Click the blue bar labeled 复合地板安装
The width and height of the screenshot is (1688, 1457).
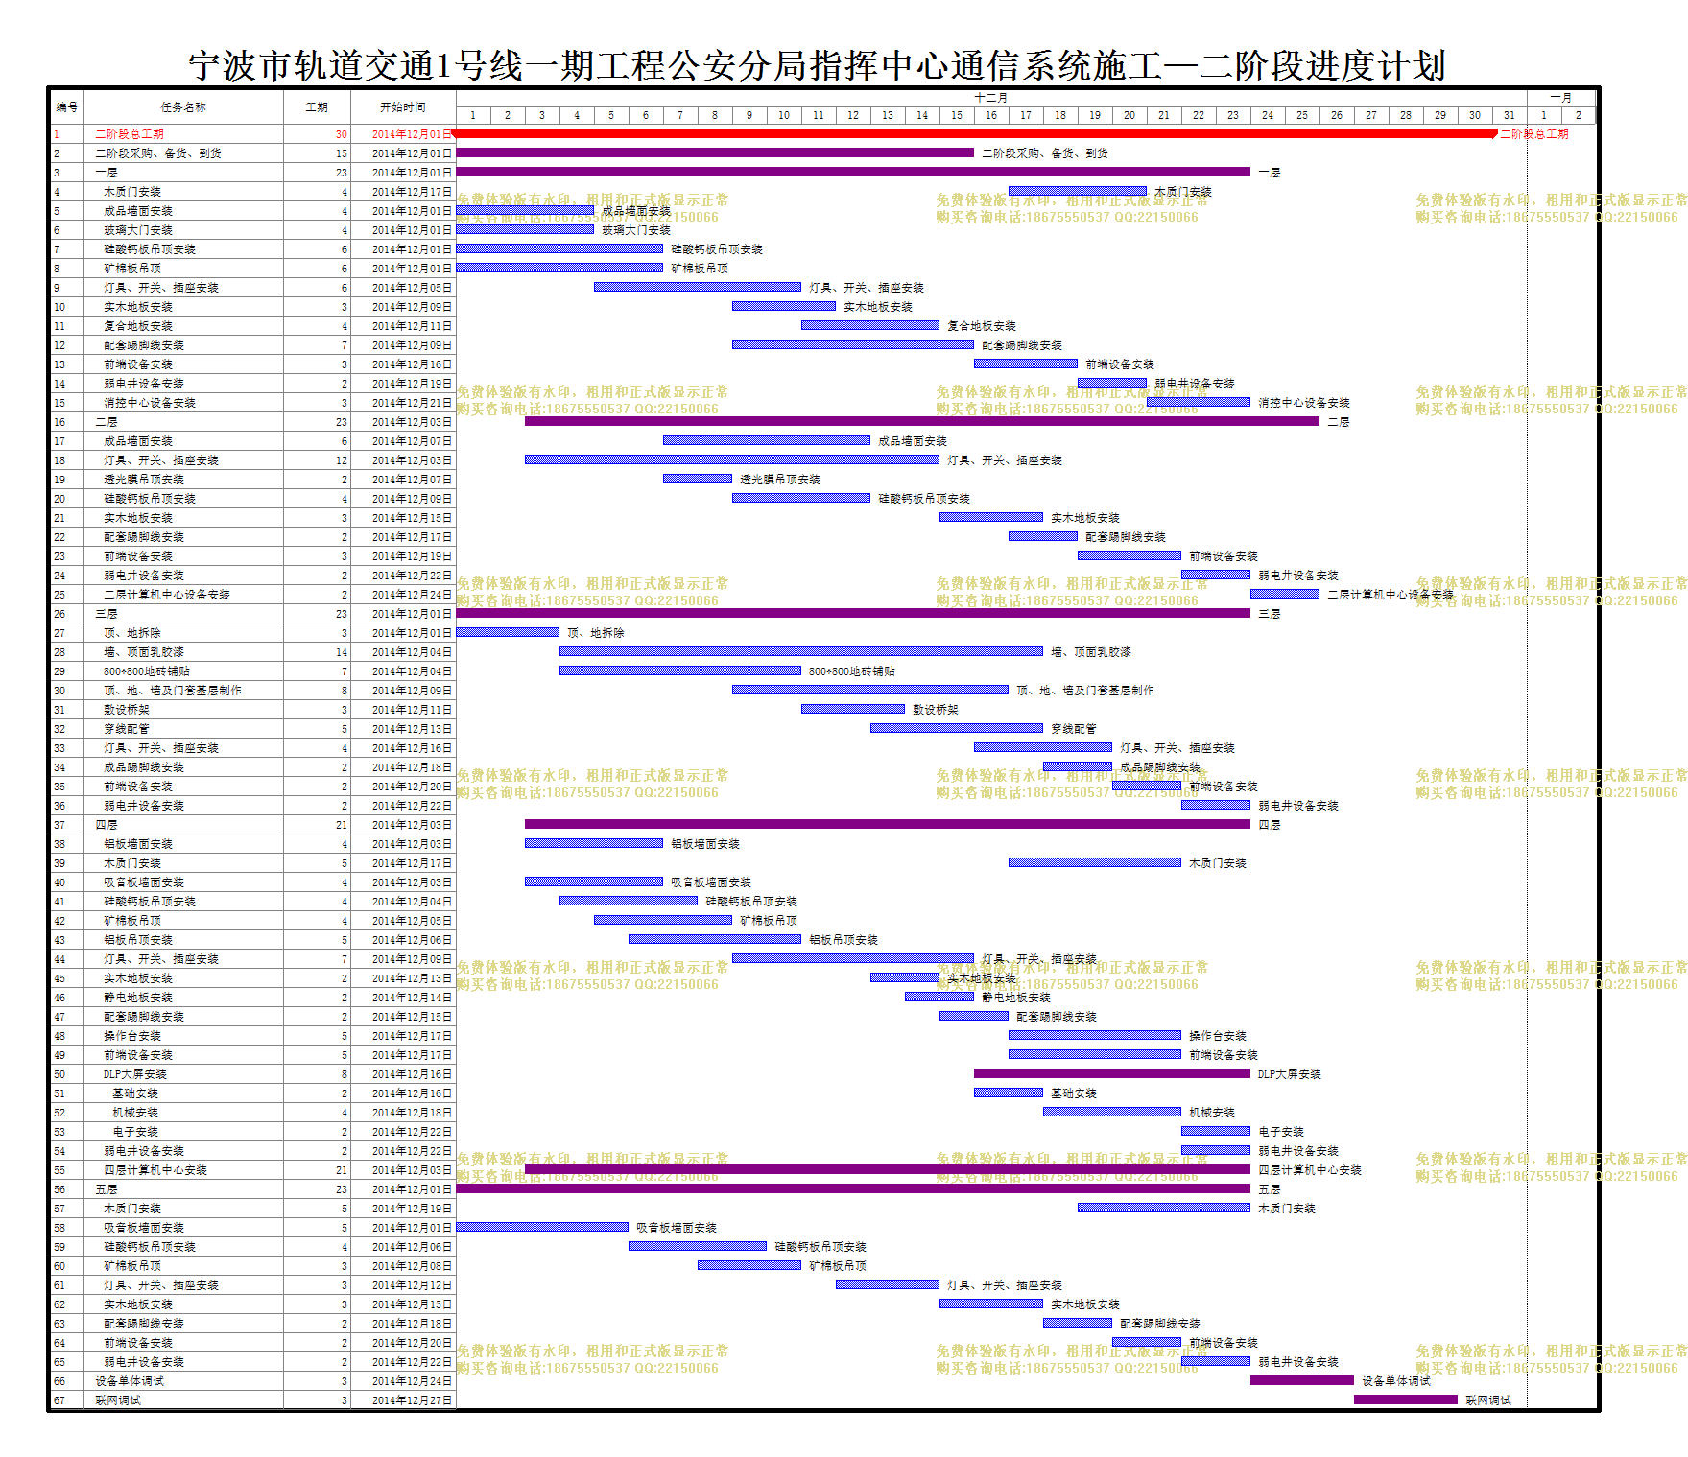tap(870, 325)
